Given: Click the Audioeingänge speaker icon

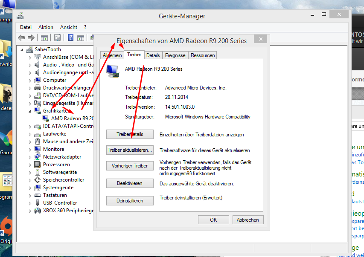Looking at the screenshot, I should 37,72.
